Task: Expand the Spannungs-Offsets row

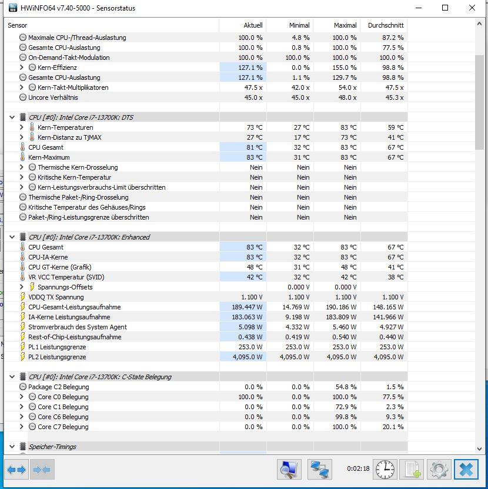Action: pyautogui.click(x=21, y=287)
